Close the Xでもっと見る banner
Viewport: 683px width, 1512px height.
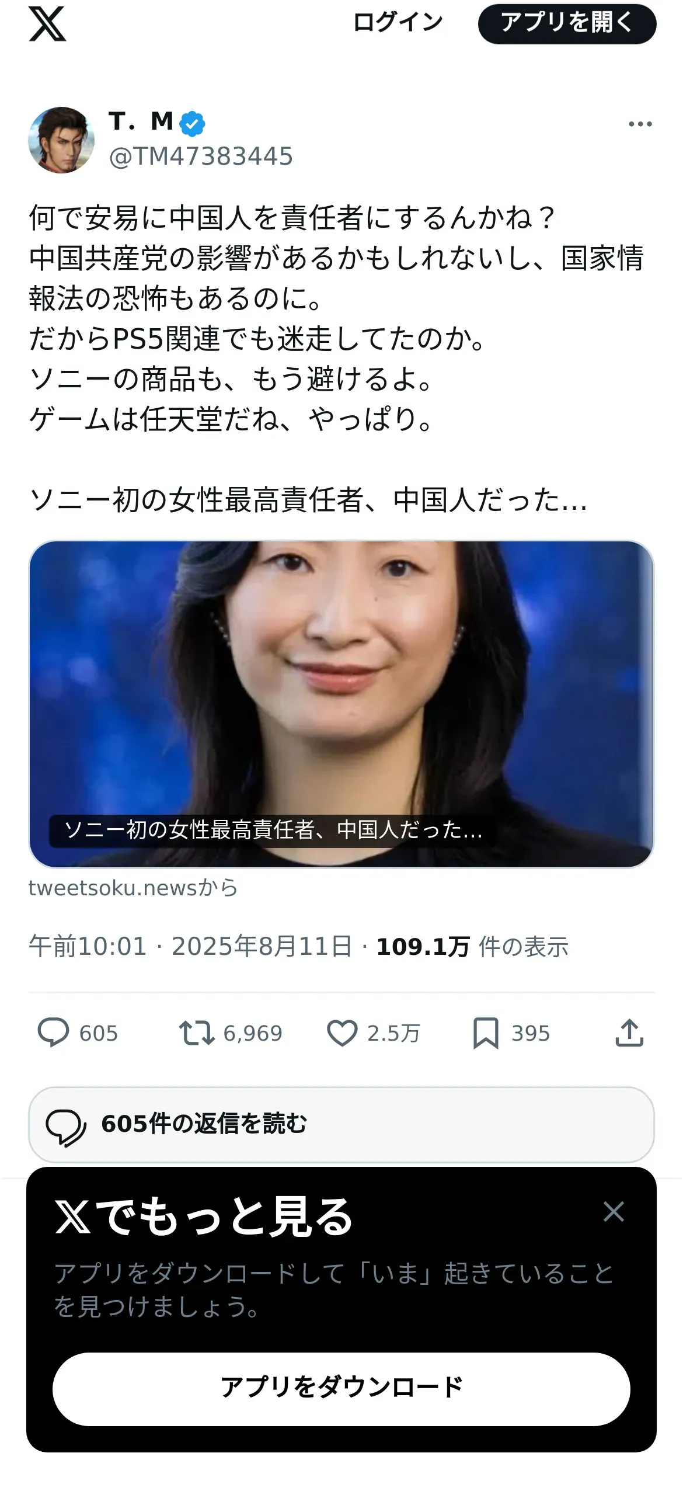click(x=614, y=1211)
